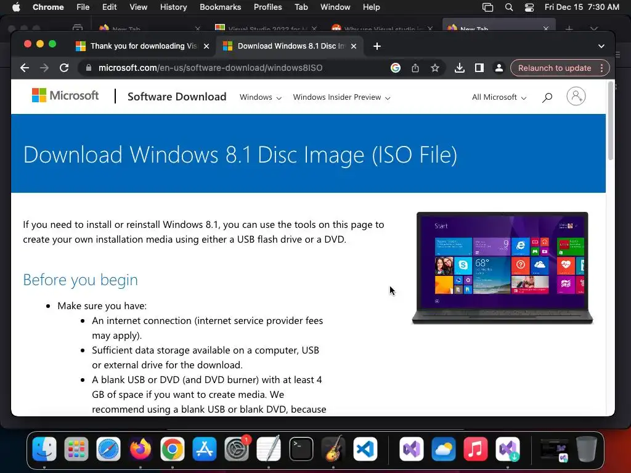Open the File menu in menu bar
The width and height of the screenshot is (631, 473).
click(83, 7)
